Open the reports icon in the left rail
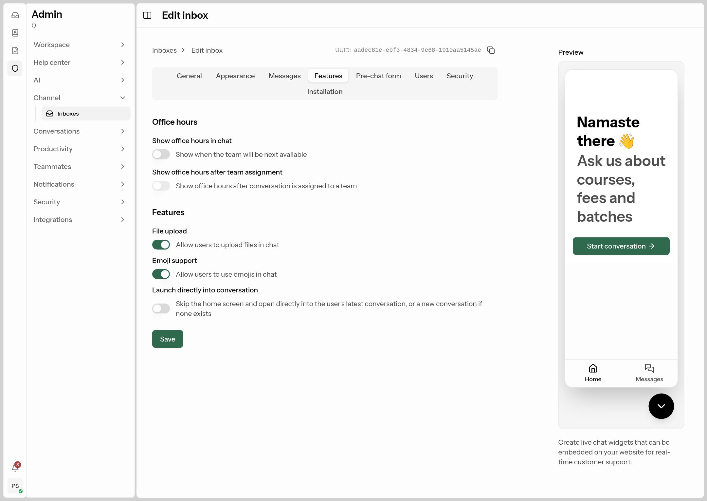The width and height of the screenshot is (707, 501). pos(15,50)
